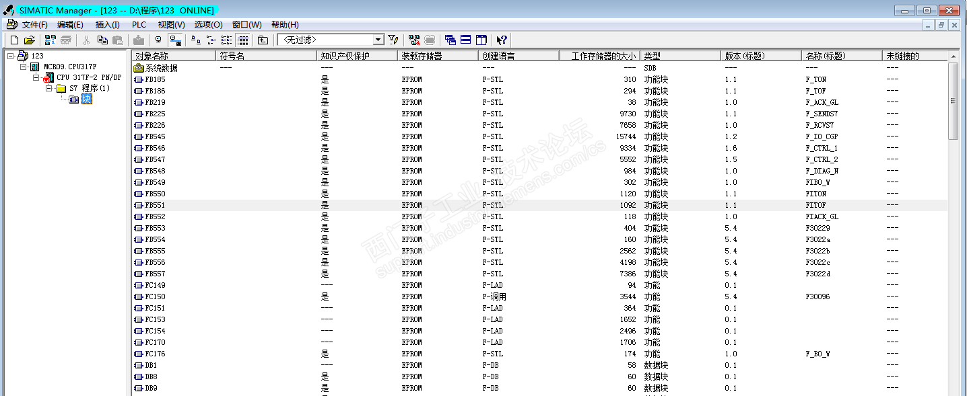Click the Open Project folder icon
Image resolution: width=967 pixels, height=396 pixels.
click(x=29, y=40)
